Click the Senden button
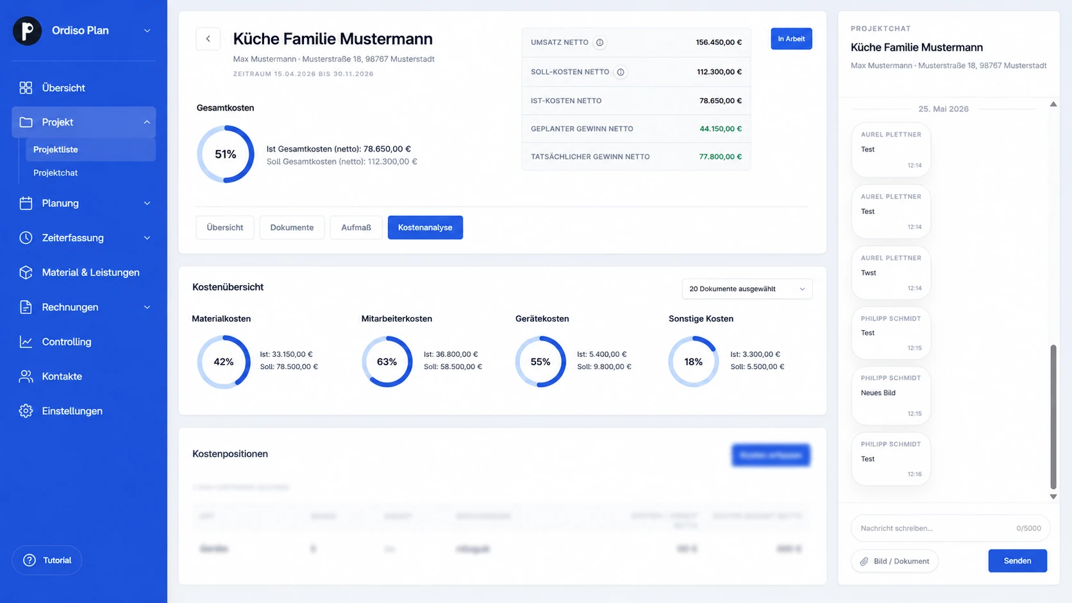The image size is (1072, 603). click(x=1017, y=561)
